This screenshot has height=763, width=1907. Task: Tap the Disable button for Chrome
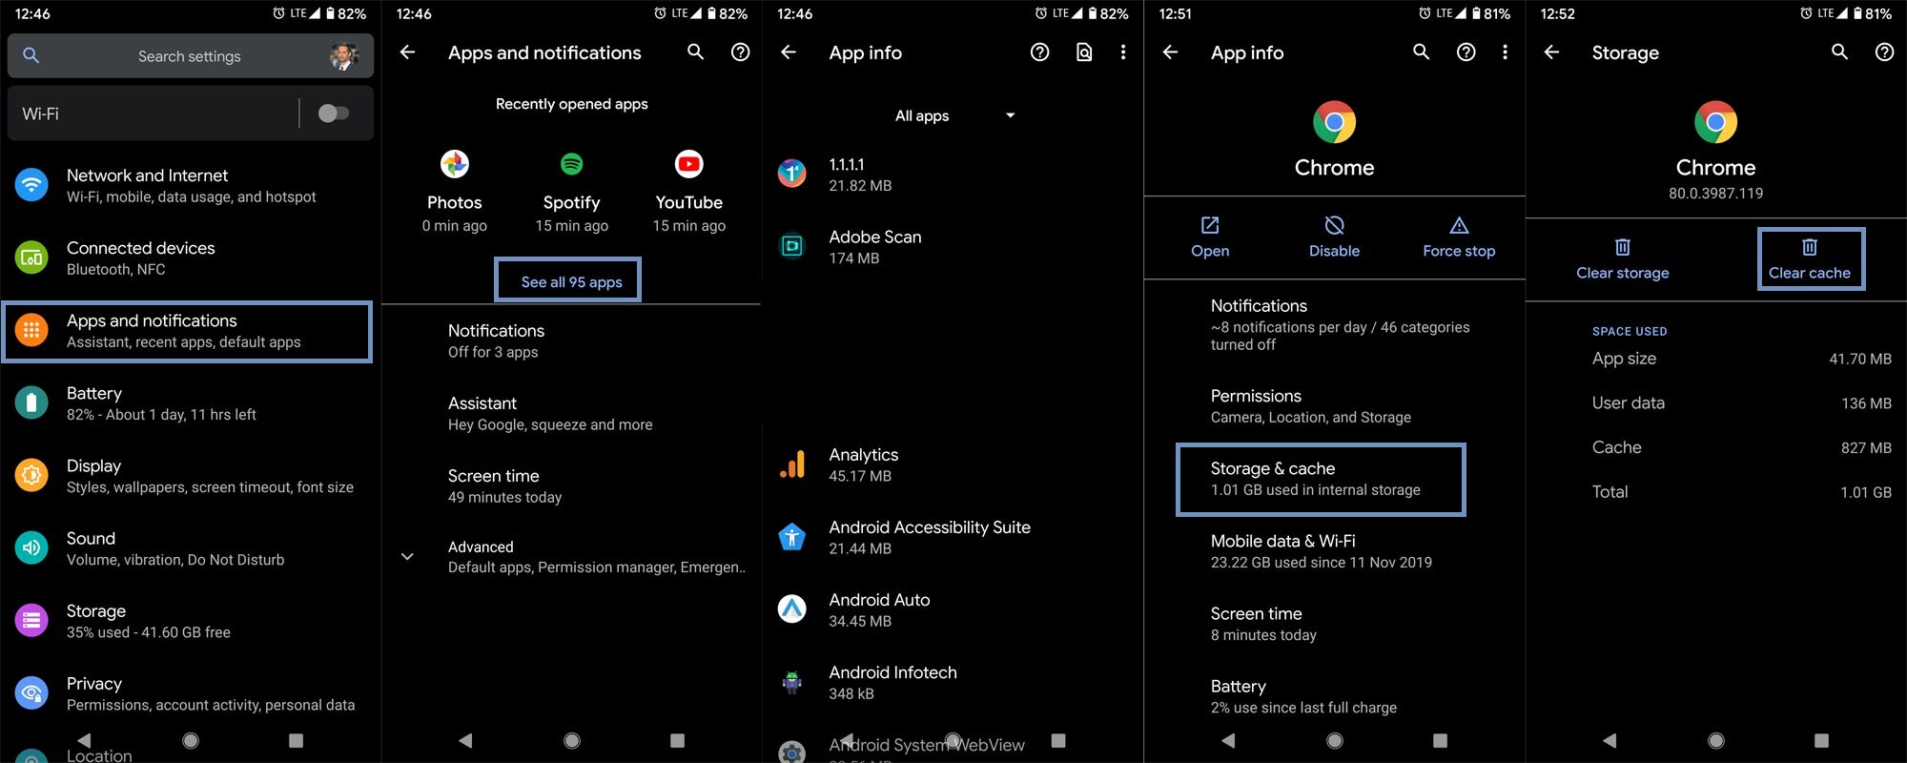[1334, 237]
